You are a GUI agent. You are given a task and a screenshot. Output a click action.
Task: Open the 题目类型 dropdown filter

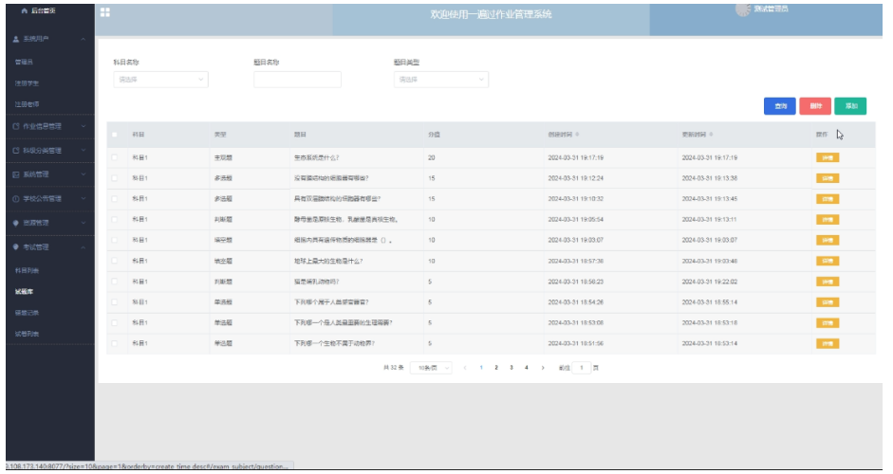click(440, 80)
